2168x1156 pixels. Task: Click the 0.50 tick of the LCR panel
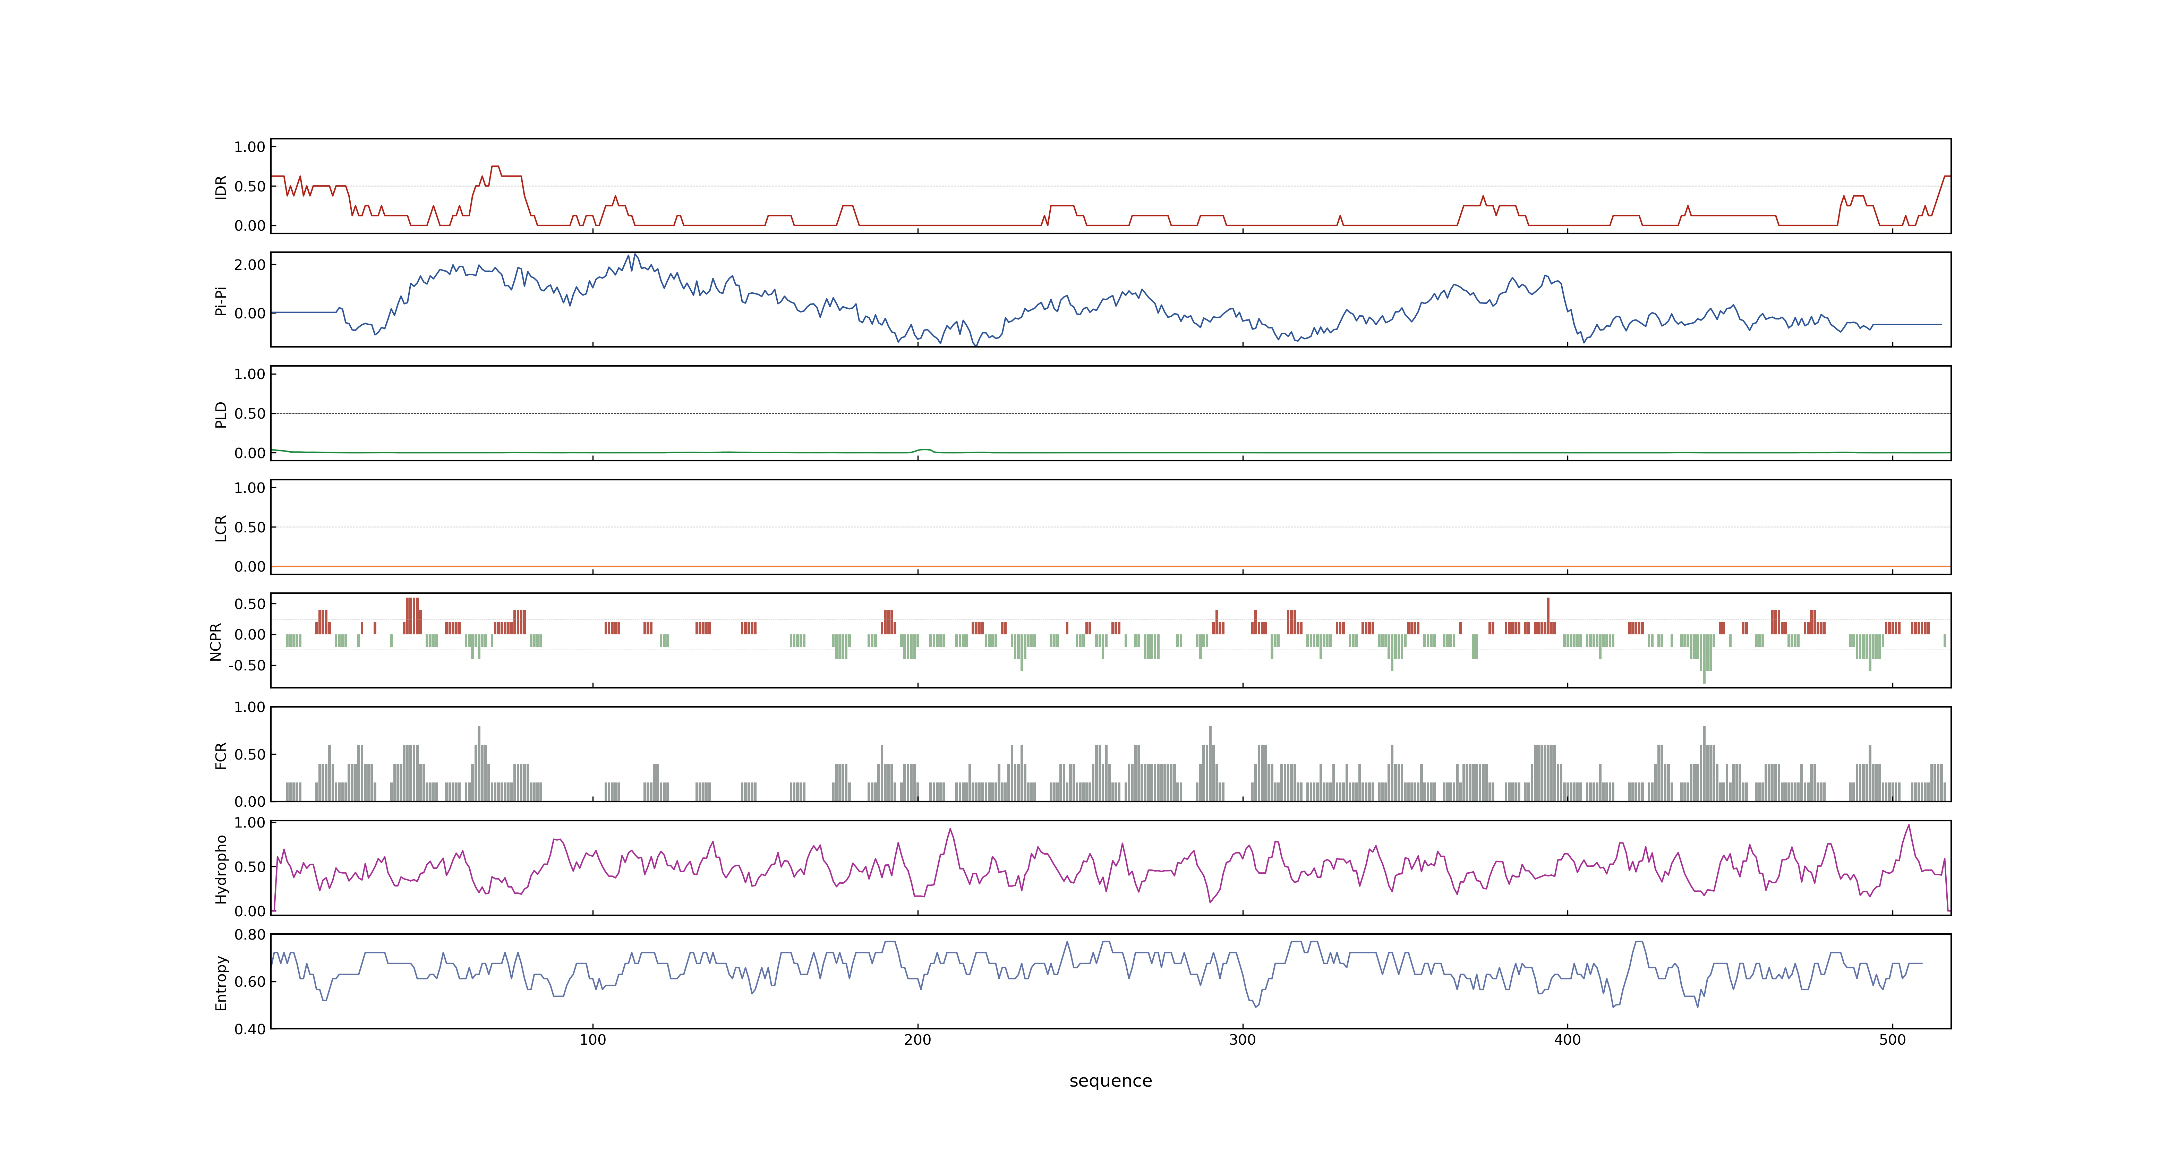click(x=250, y=527)
